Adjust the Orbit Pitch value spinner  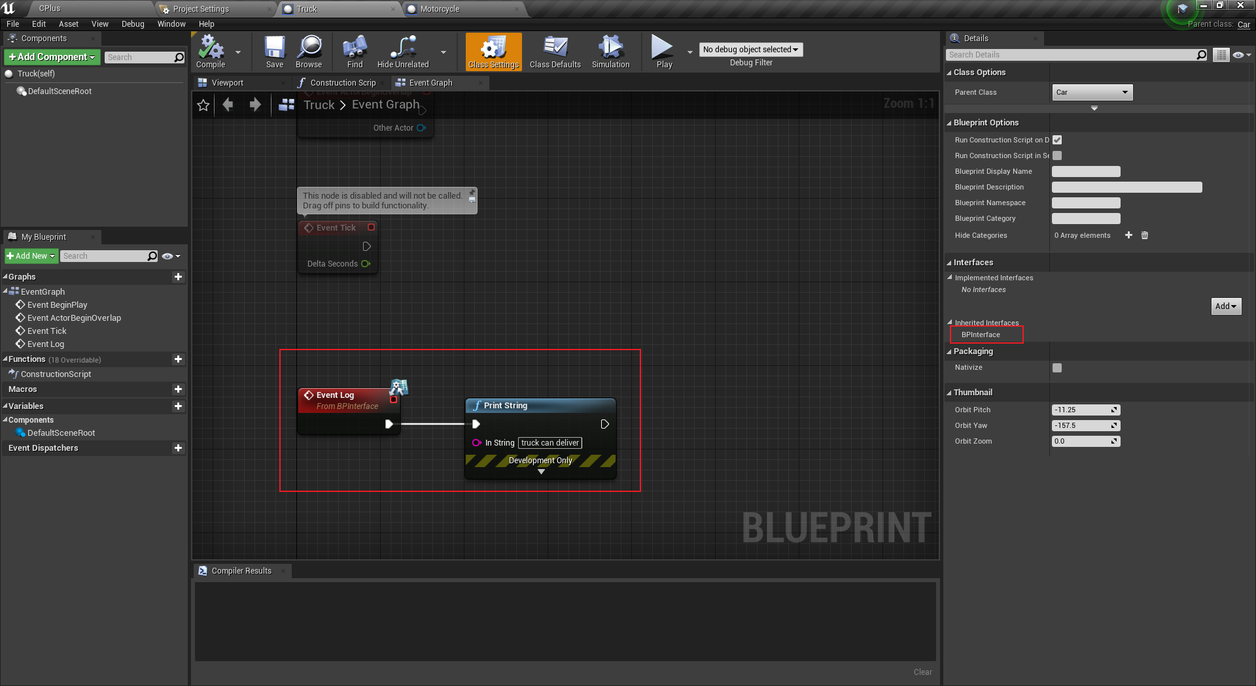click(x=1086, y=410)
